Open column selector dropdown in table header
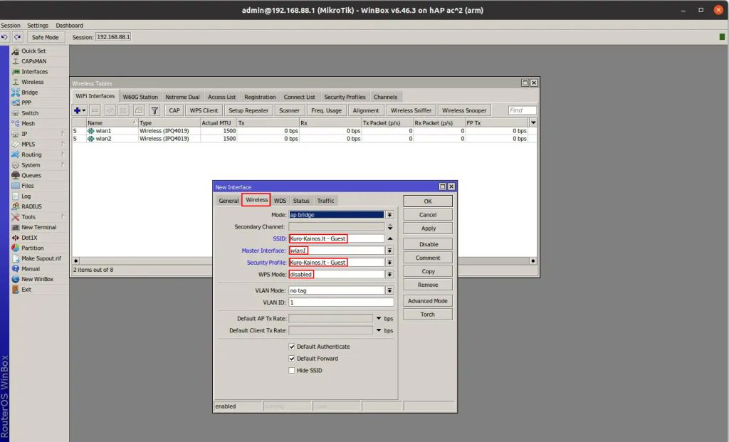Viewport: 729px width, 442px height. click(533, 122)
